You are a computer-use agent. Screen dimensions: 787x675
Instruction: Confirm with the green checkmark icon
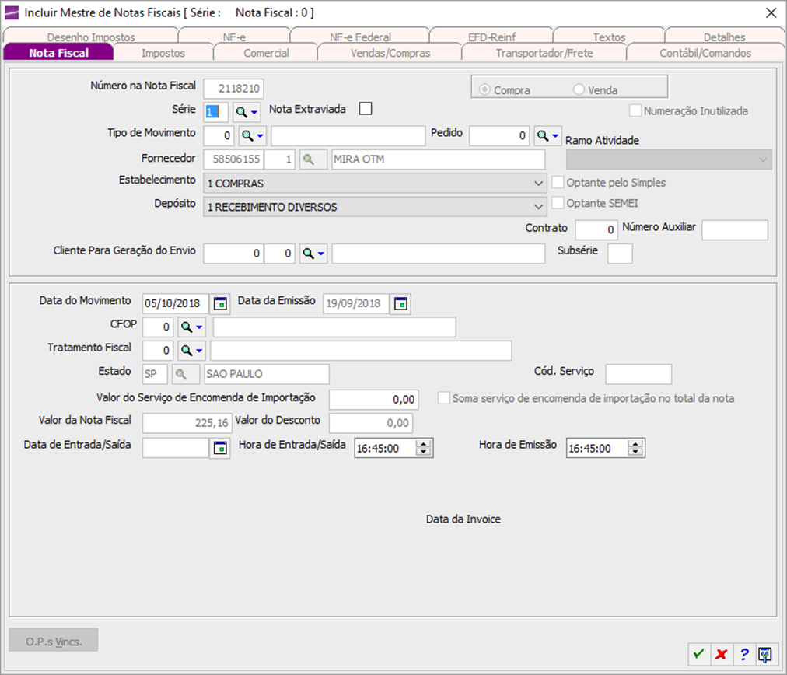point(698,654)
